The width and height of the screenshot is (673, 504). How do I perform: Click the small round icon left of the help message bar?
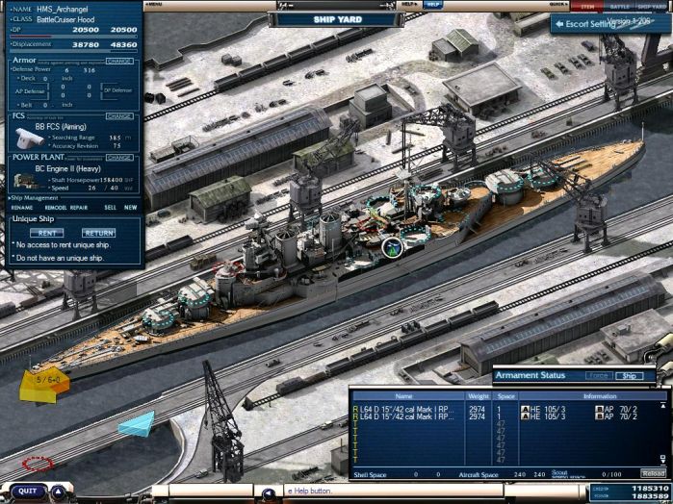click(x=268, y=493)
